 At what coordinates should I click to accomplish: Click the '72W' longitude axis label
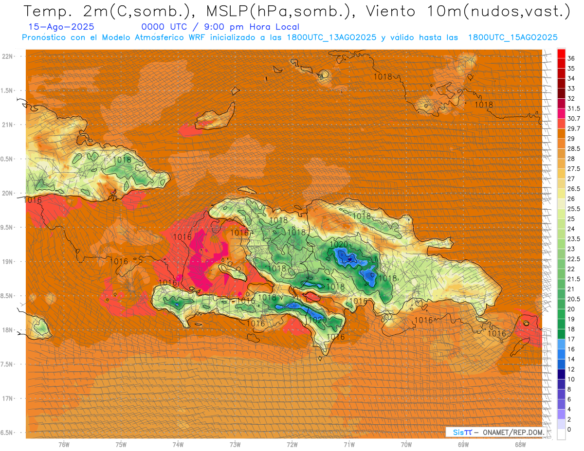[x=292, y=445]
